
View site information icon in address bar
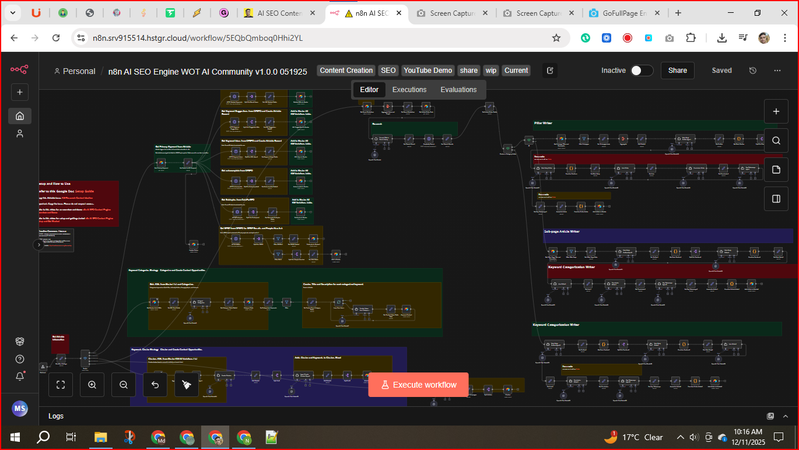point(81,38)
